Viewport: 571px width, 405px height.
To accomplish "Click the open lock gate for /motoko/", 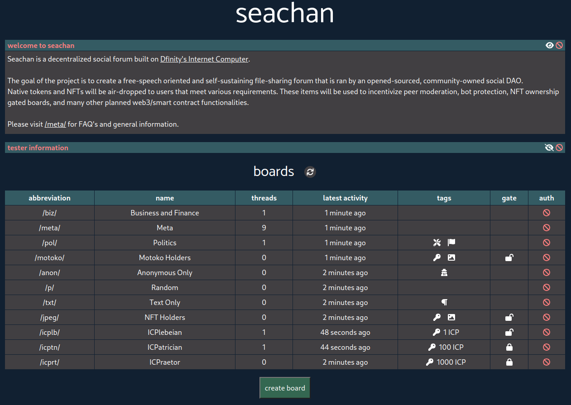I will [x=509, y=257].
